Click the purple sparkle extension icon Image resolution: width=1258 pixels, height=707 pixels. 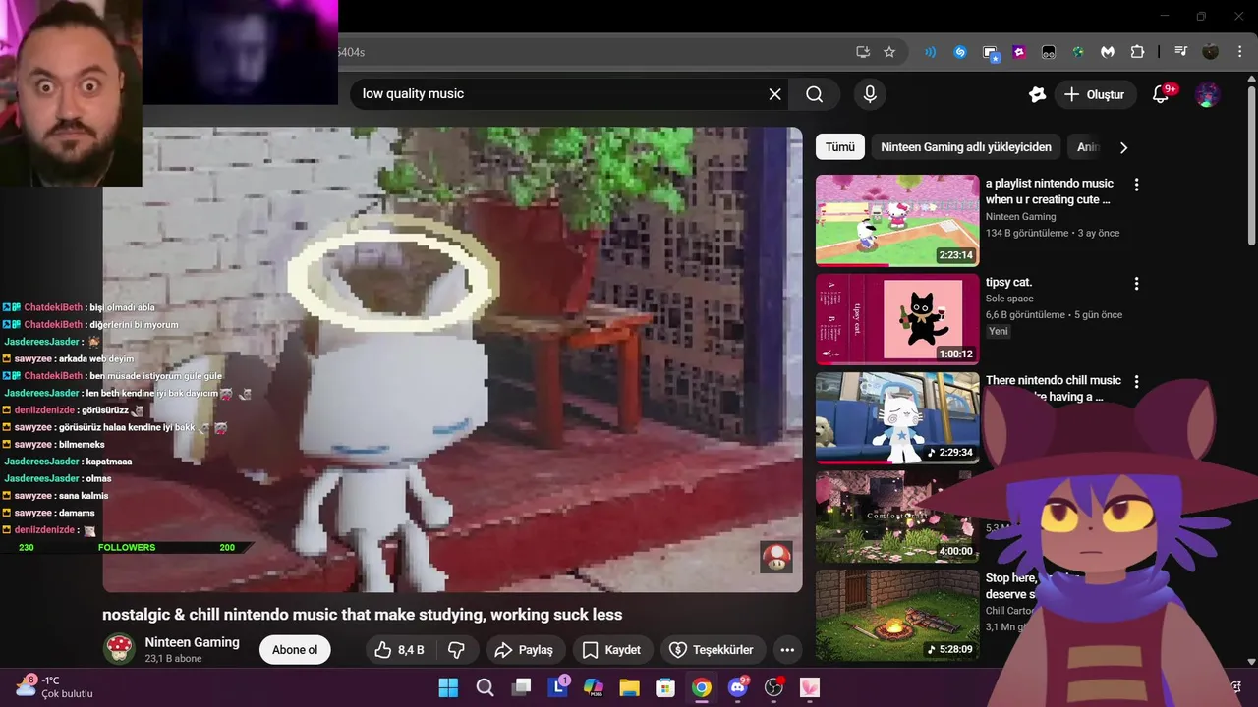[1019, 52]
